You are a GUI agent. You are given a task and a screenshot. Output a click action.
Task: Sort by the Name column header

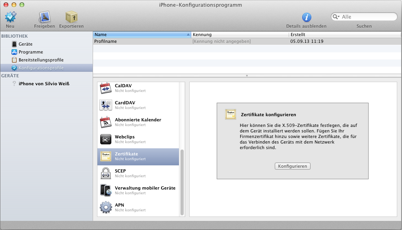point(142,34)
